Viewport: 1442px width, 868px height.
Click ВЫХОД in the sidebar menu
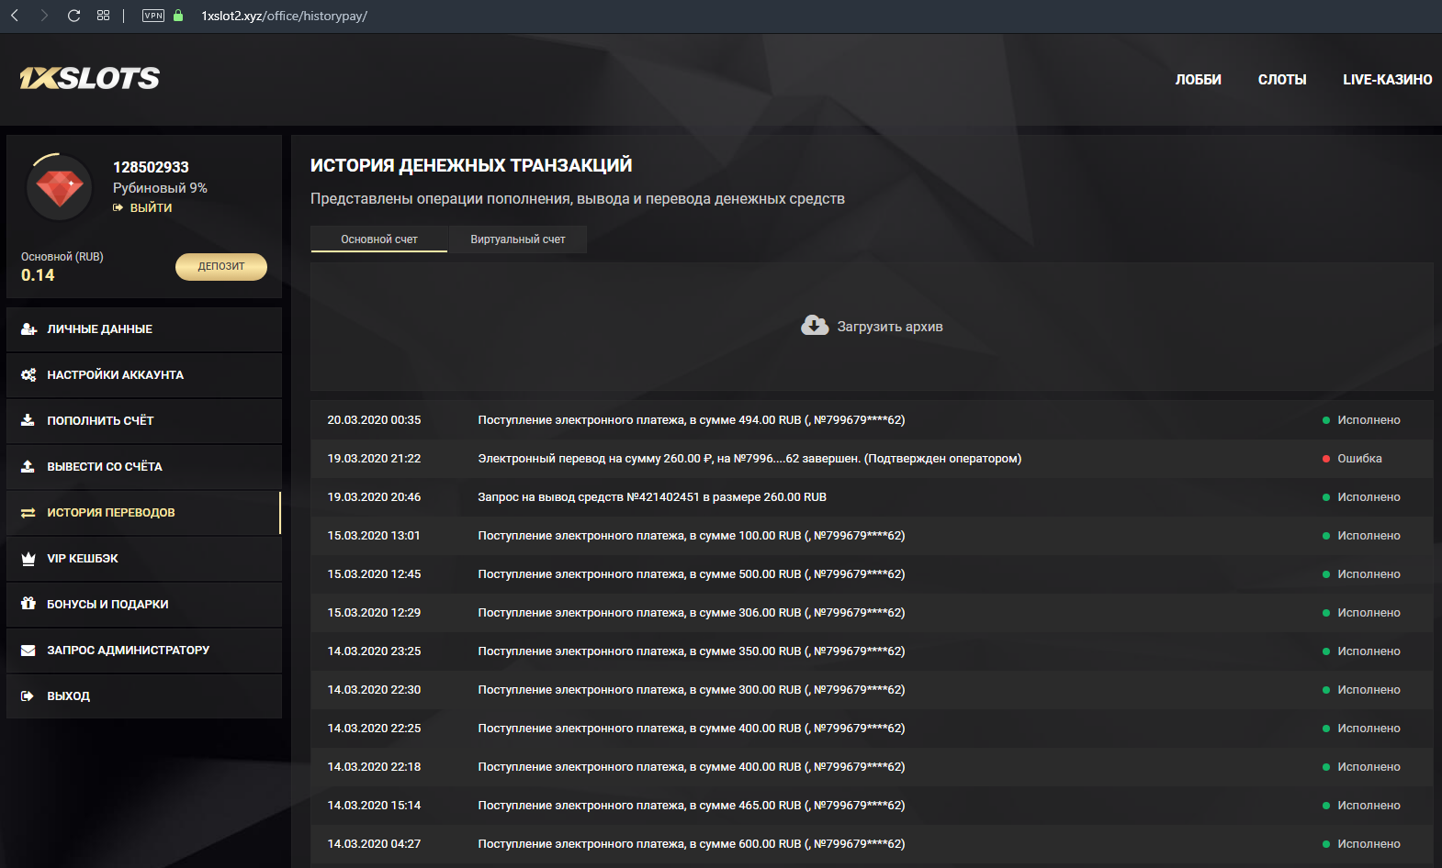143,696
